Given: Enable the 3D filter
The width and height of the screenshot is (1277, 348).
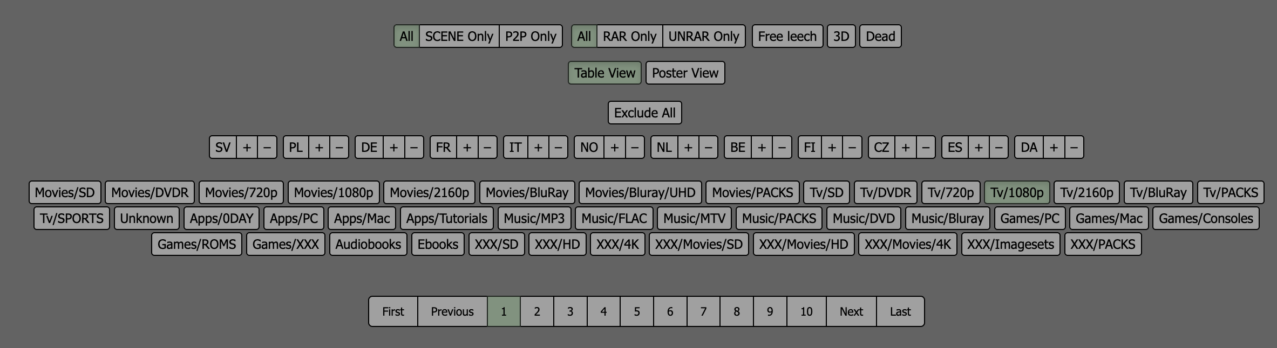Looking at the screenshot, I should [x=841, y=37].
